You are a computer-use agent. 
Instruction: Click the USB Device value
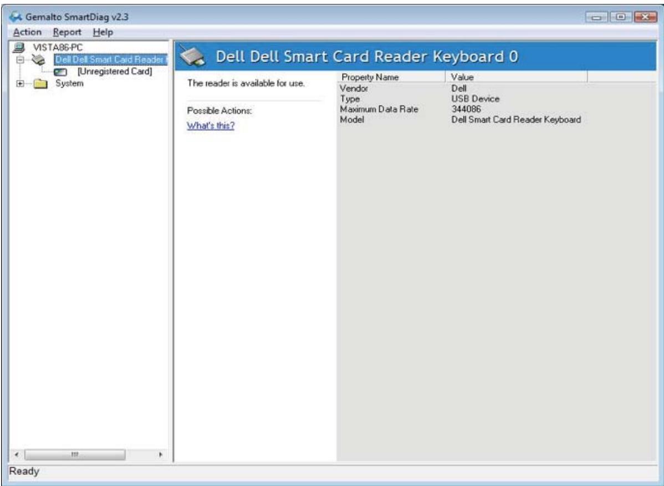point(475,99)
